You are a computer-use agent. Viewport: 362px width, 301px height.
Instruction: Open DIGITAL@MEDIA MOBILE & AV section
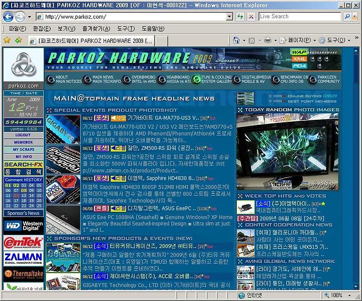coord(252,80)
